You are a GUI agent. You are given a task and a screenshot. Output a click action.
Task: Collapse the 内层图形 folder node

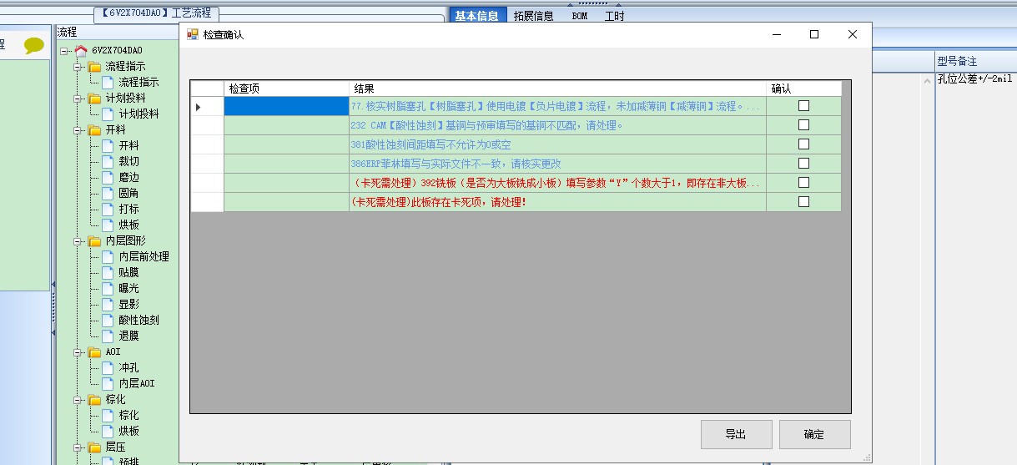78,241
